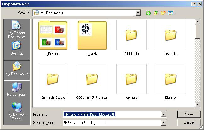Image resolution: width=204 pixels, height=130 pixels.
Task: Go up one folder level
Action: tap(156, 13)
